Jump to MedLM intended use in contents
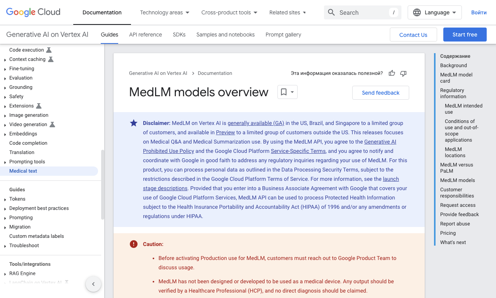Screen dimensions: 496x298 tap(463, 109)
